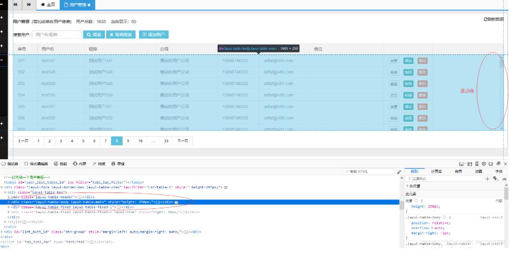Click 查看 button in row test347
Image resolution: width=510 pixels, height=258 pixels.
[x=394, y=61]
